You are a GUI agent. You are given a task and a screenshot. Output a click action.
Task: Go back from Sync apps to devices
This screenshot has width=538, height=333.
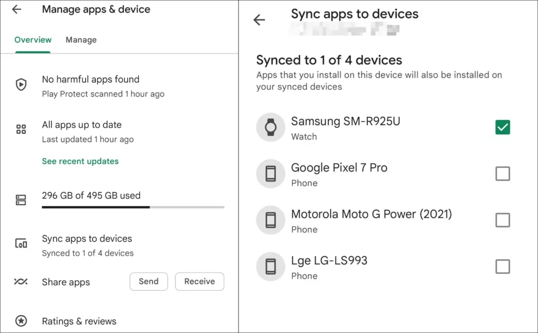259,20
